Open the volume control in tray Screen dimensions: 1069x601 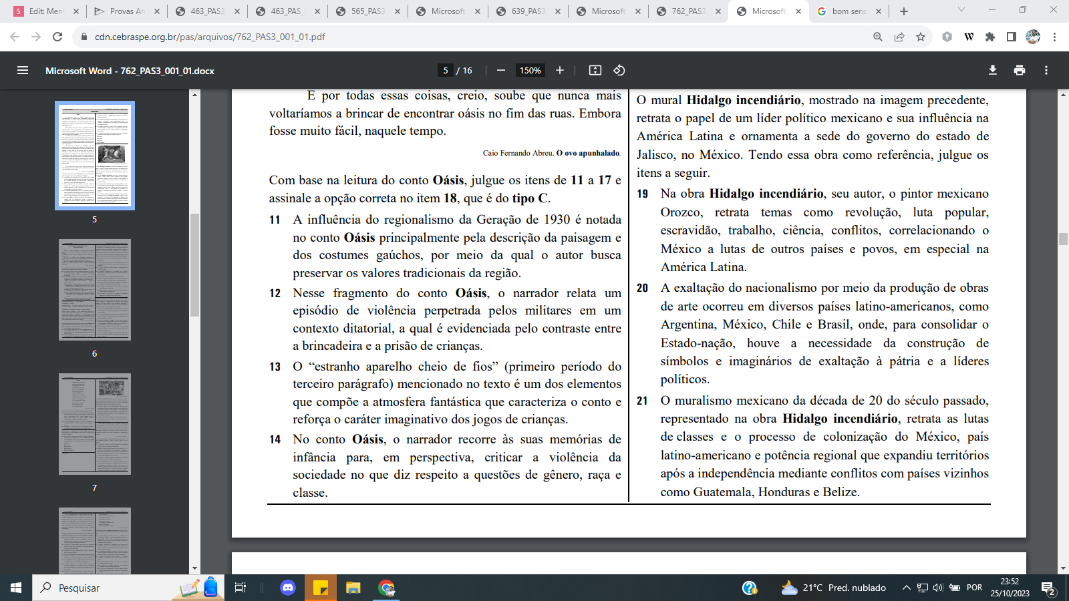point(938,588)
